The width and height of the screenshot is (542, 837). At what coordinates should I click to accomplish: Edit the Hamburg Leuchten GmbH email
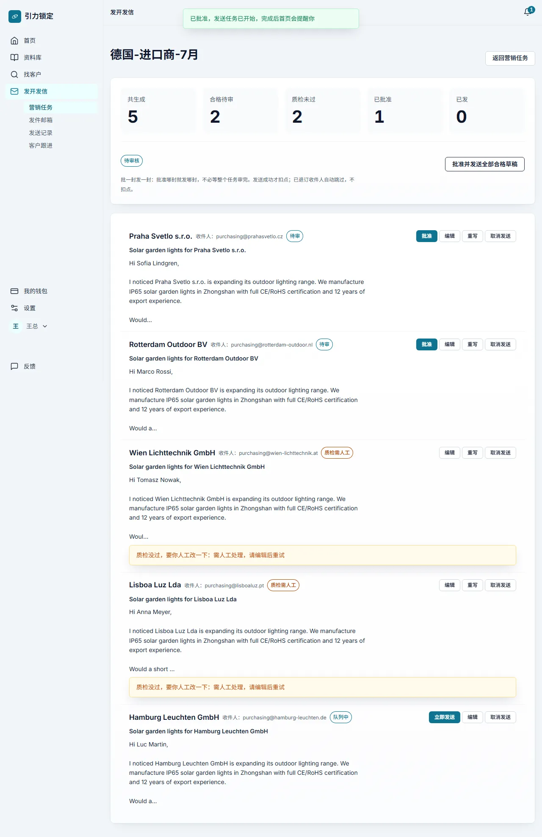(x=473, y=717)
